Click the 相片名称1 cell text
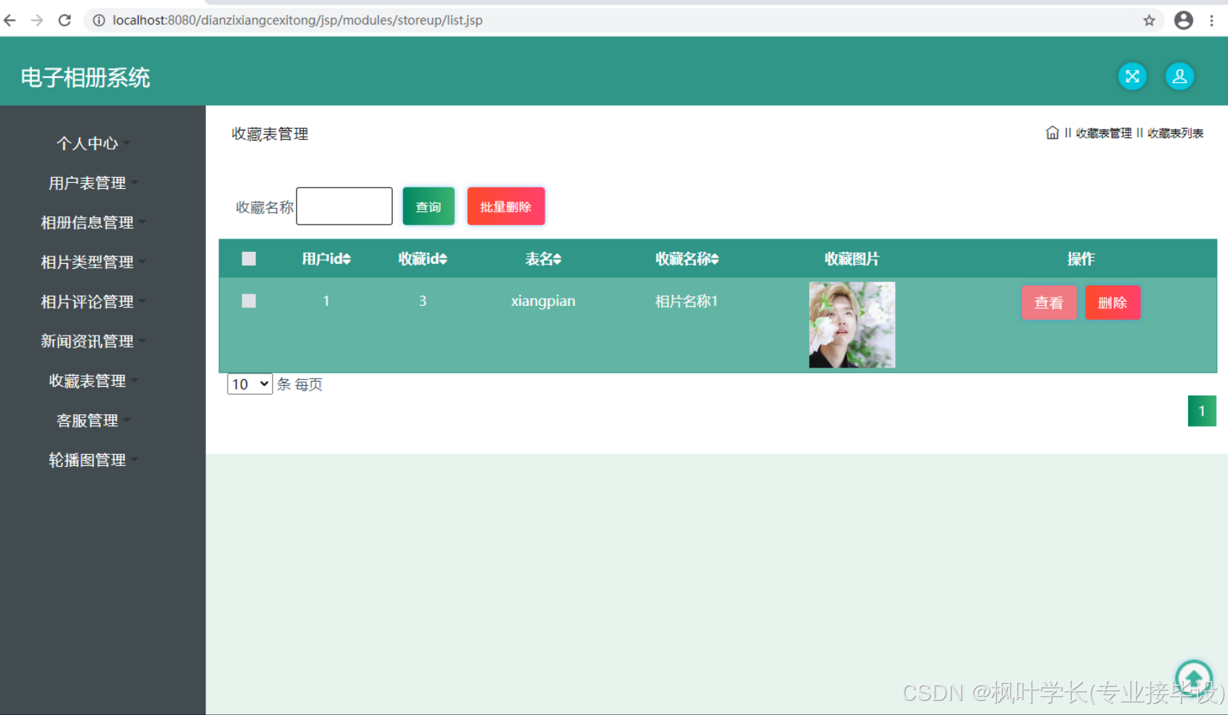This screenshot has height=715, width=1228. click(687, 301)
